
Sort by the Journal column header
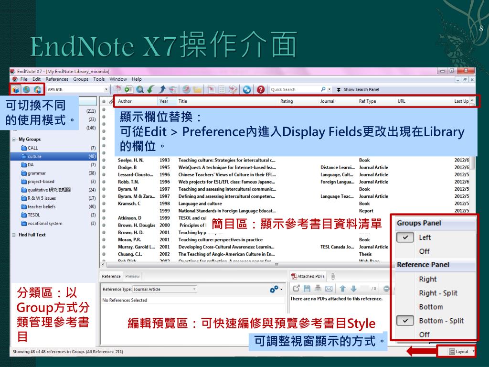[x=338, y=101]
